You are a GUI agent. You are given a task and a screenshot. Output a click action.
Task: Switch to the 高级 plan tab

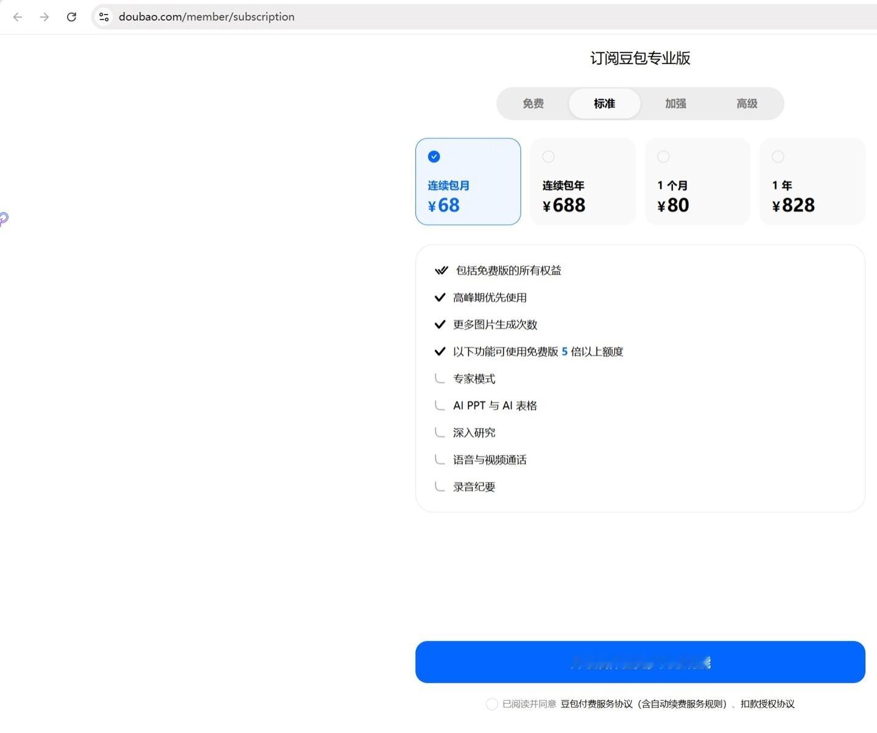tap(747, 103)
